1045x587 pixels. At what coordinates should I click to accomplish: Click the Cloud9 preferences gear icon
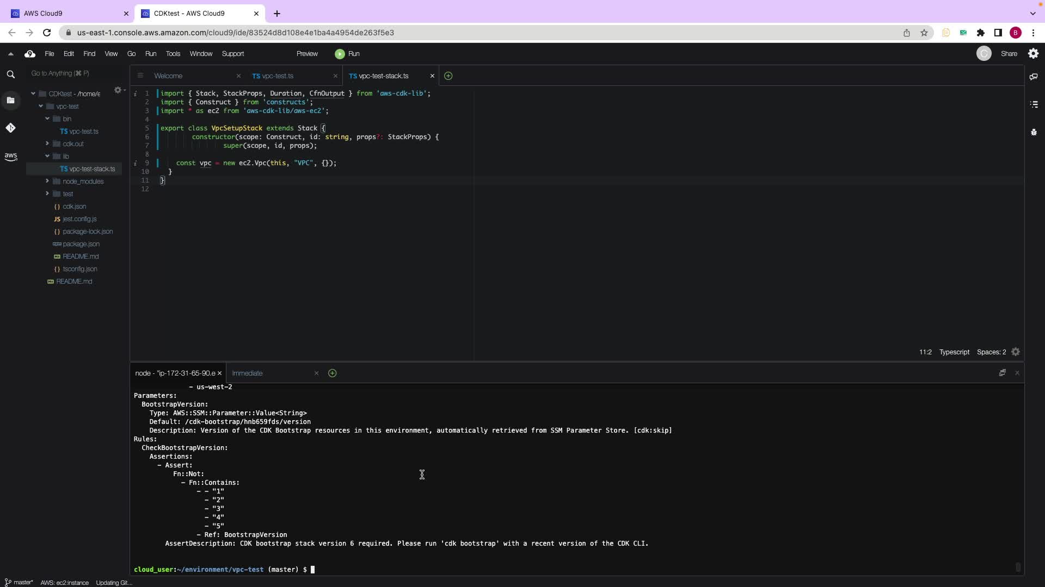(1033, 53)
